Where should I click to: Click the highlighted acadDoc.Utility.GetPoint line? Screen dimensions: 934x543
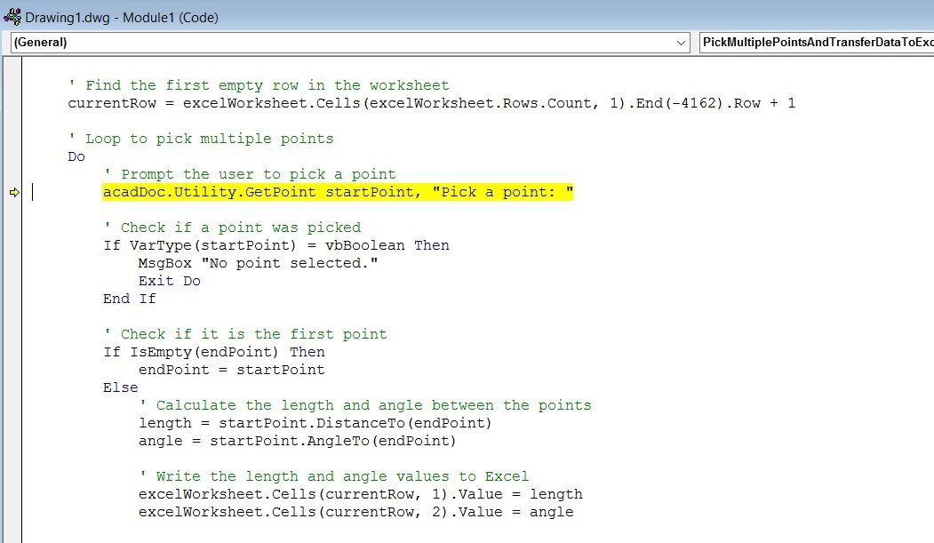pyautogui.click(x=338, y=192)
